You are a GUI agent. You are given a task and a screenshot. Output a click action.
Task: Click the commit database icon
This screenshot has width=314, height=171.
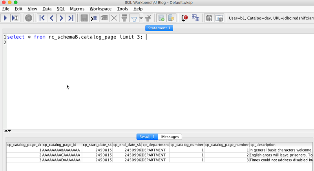click(x=161, y=18)
